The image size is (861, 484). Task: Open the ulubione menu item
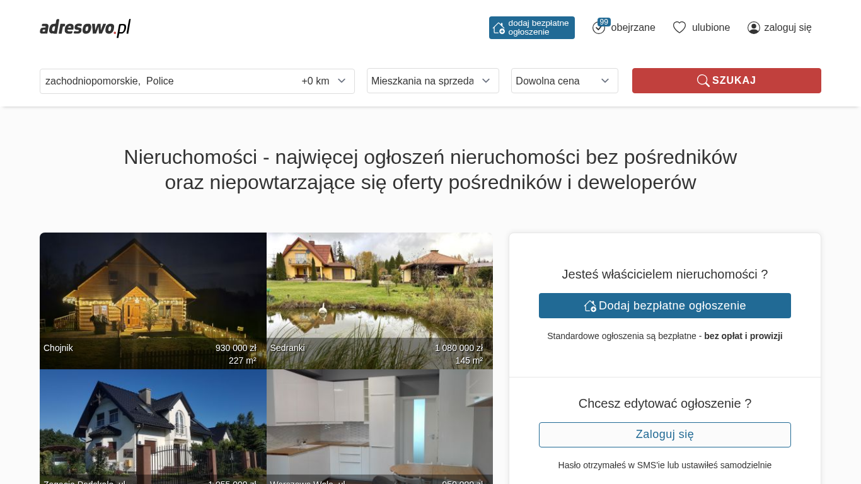click(x=710, y=28)
